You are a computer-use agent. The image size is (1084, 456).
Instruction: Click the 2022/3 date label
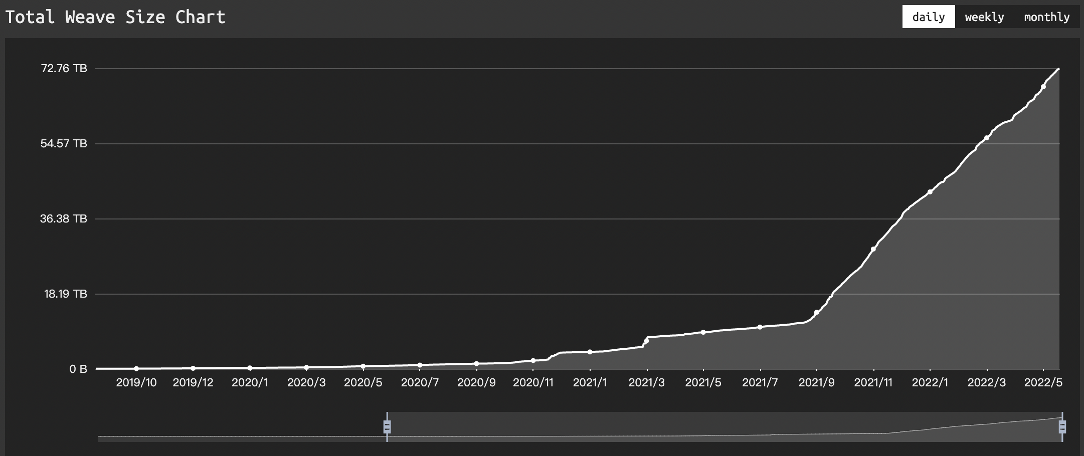pyautogui.click(x=987, y=383)
